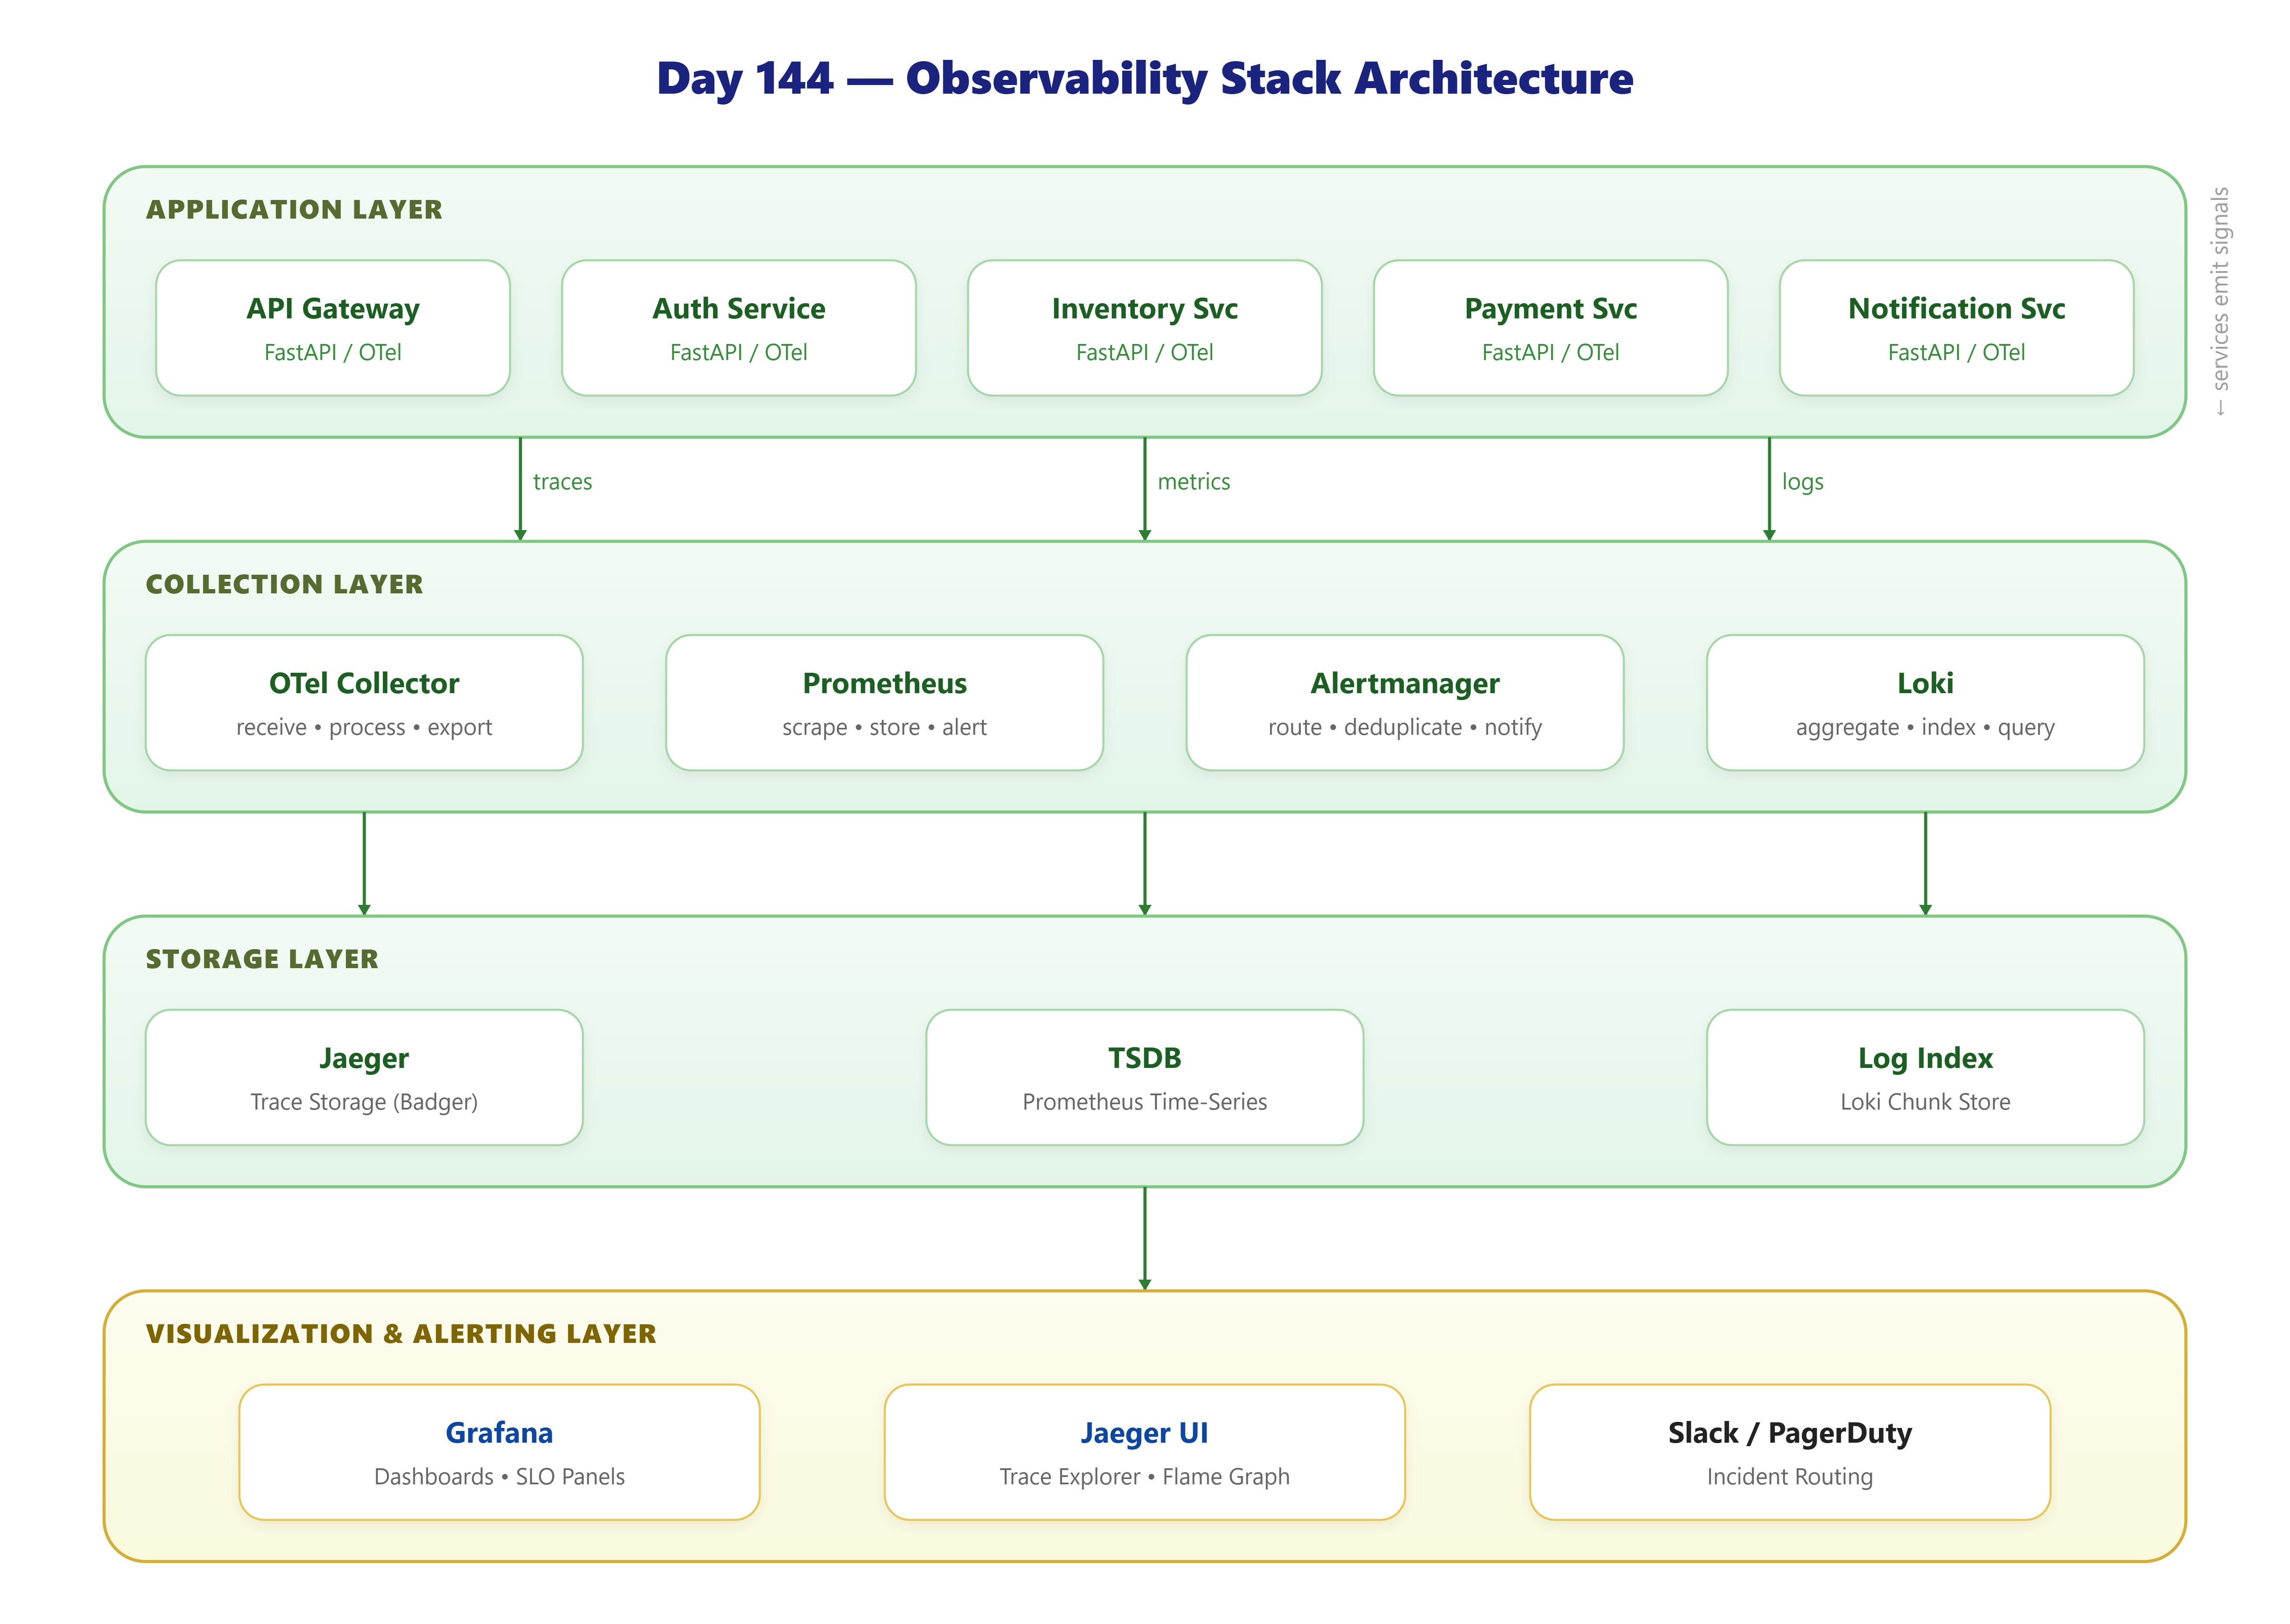Click 'receive • process • export' subtitle
This screenshot has width=2290, height=1624.
(x=364, y=728)
